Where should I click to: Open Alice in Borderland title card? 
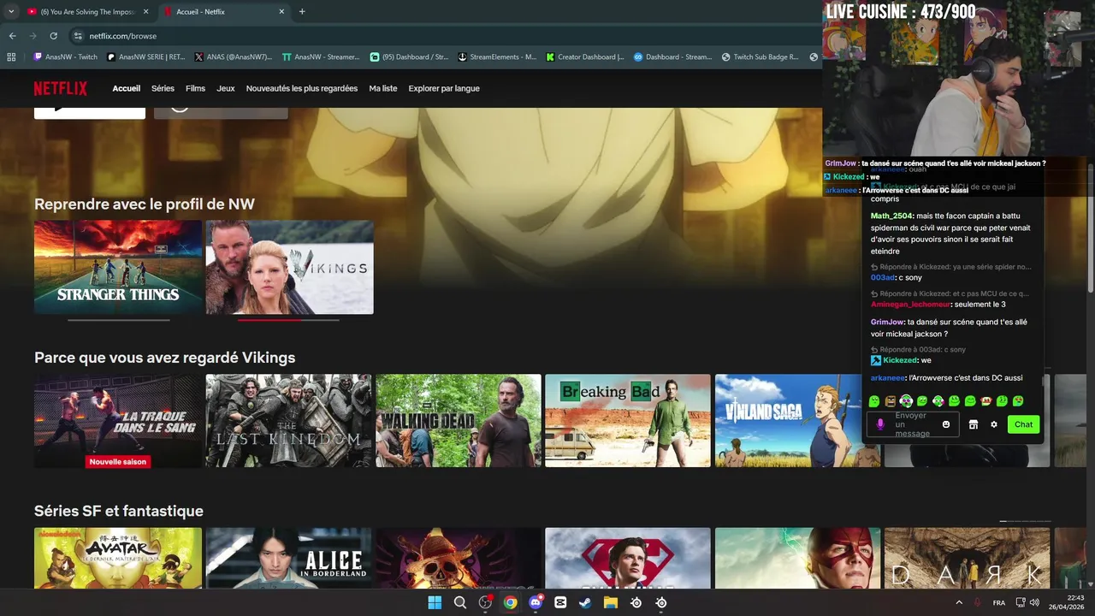(x=288, y=558)
